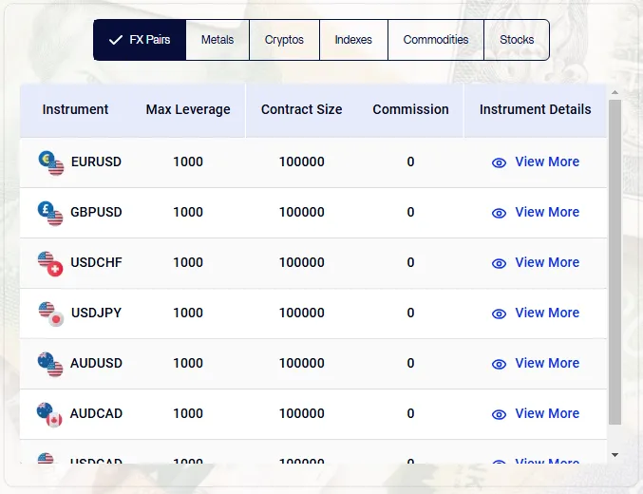
Task: Select the checked FX Pairs tab
Action: pyautogui.click(x=140, y=40)
